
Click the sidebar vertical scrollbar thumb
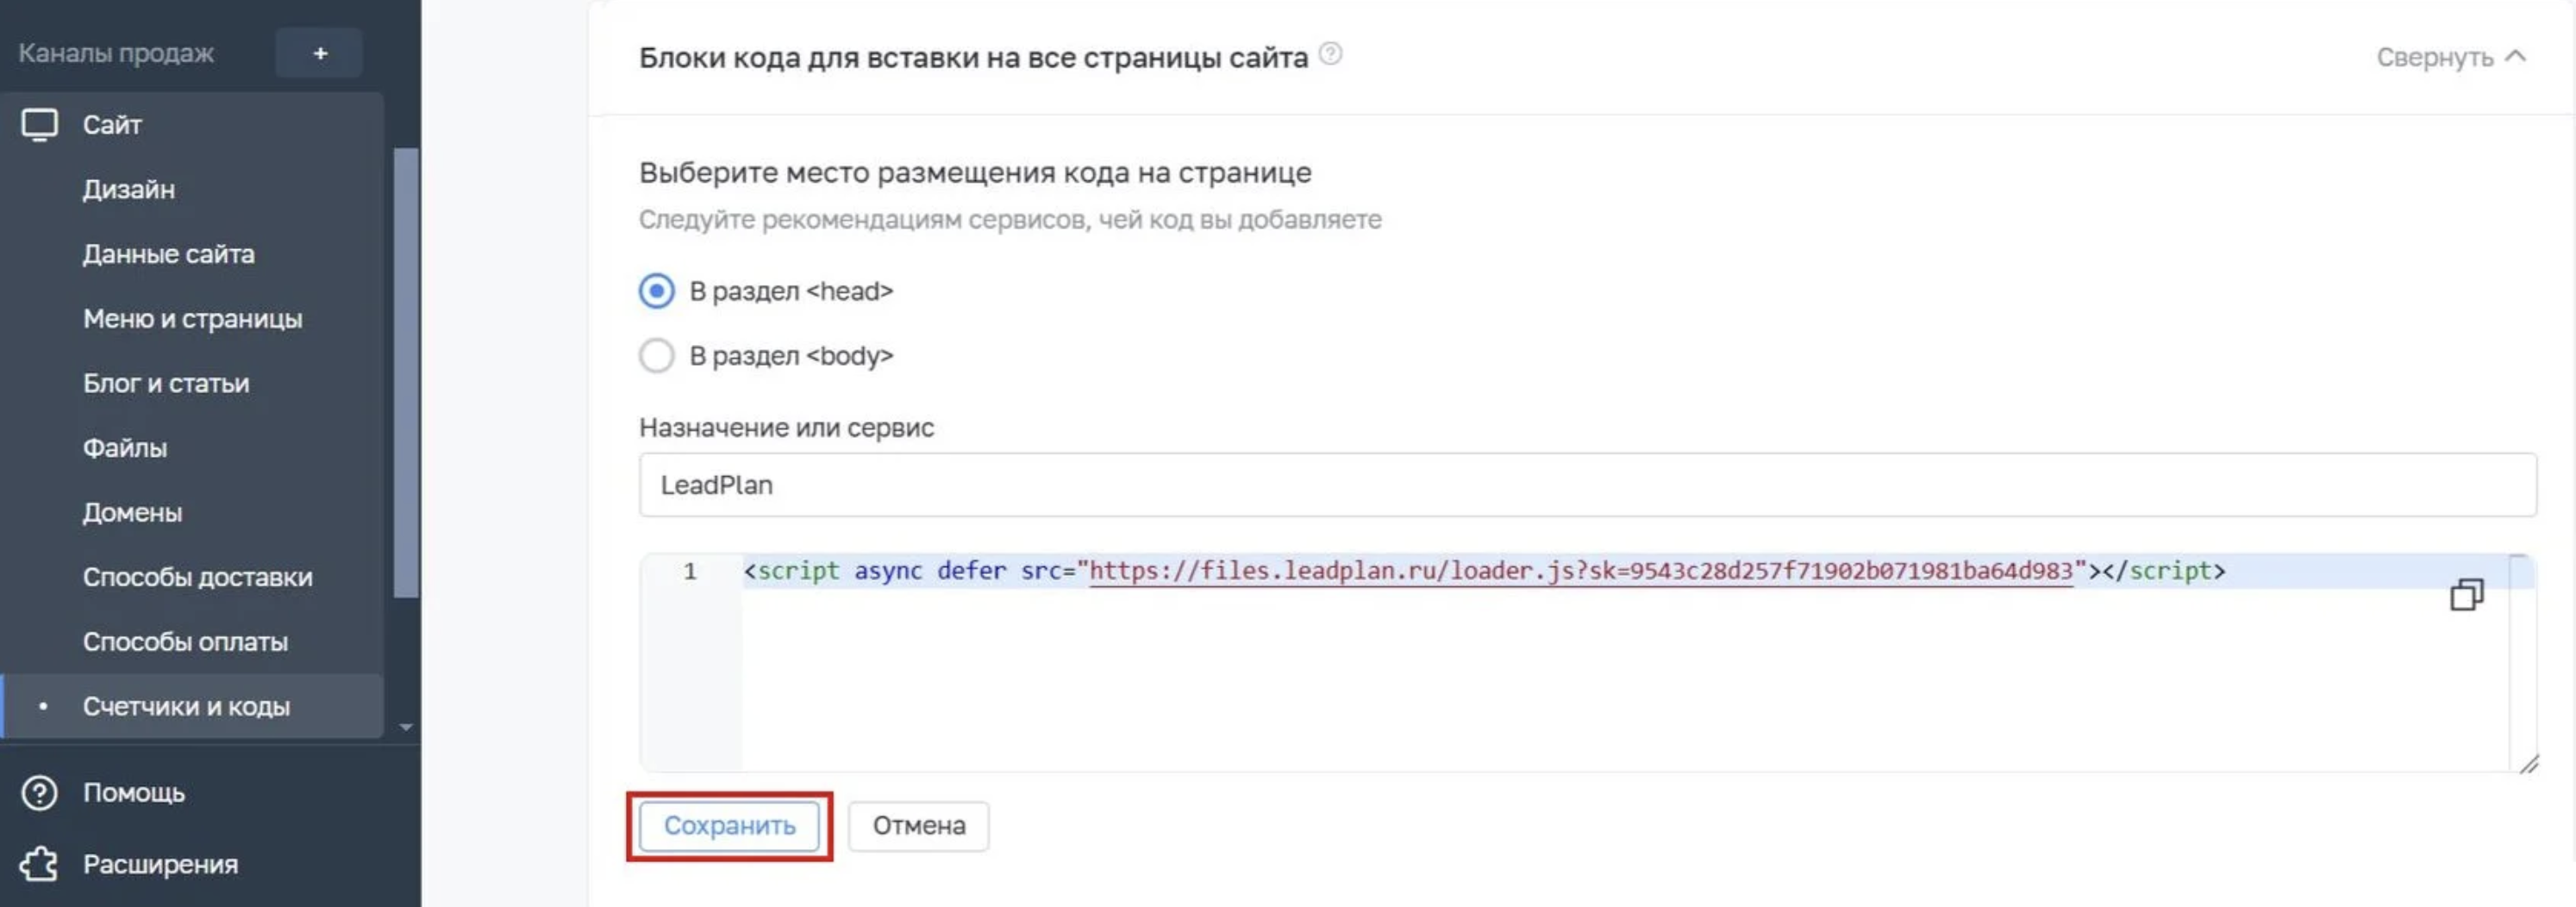click(x=406, y=370)
